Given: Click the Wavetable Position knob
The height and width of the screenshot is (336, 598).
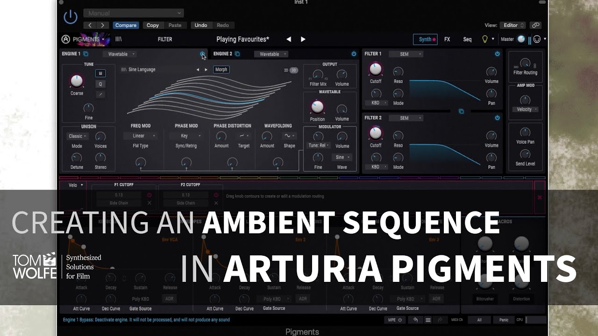Looking at the screenshot, I should (x=317, y=107).
